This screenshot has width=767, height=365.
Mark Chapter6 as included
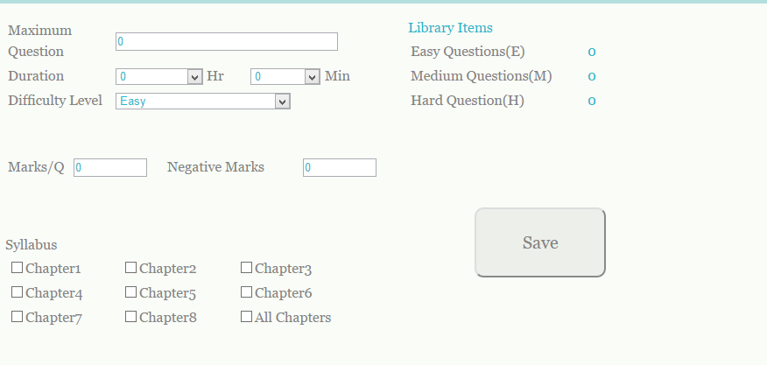[x=246, y=292]
